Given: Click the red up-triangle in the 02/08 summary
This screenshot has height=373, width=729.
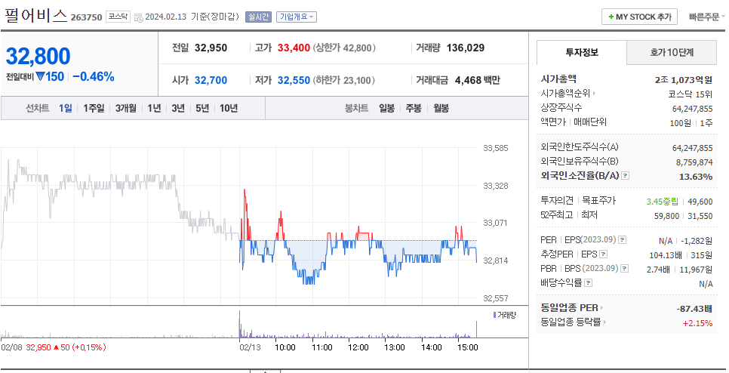Looking at the screenshot, I should (55, 347).
